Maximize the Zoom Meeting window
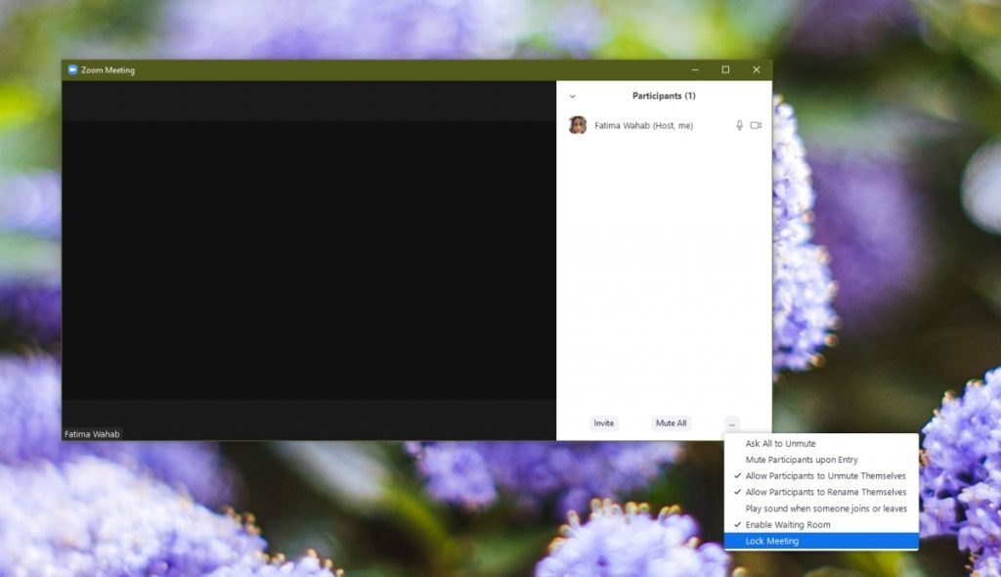Screen dimensions: 1001x577 [x=725, y=69]
